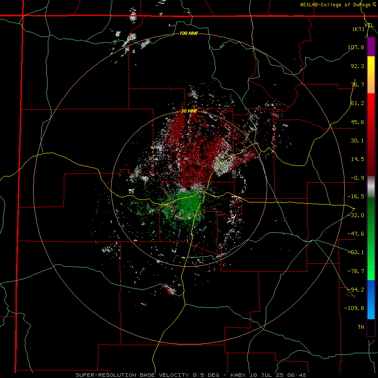This screenshot has width=378, height=378.
Task: Click the 76.7 velocity legend value
Action: (x=357, y=84)
